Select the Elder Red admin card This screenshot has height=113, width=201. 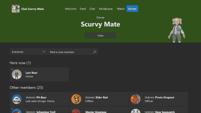(x=99, y=99)
